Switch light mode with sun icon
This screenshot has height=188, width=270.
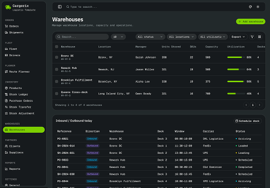pyautogui.click(x=258, y=7)
